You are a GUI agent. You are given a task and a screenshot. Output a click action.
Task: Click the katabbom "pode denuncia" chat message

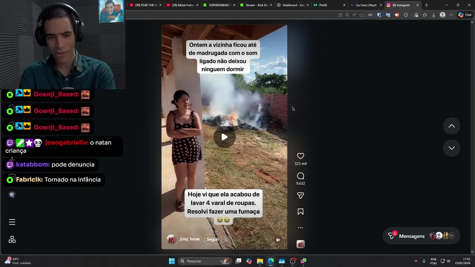pos(50,164)
